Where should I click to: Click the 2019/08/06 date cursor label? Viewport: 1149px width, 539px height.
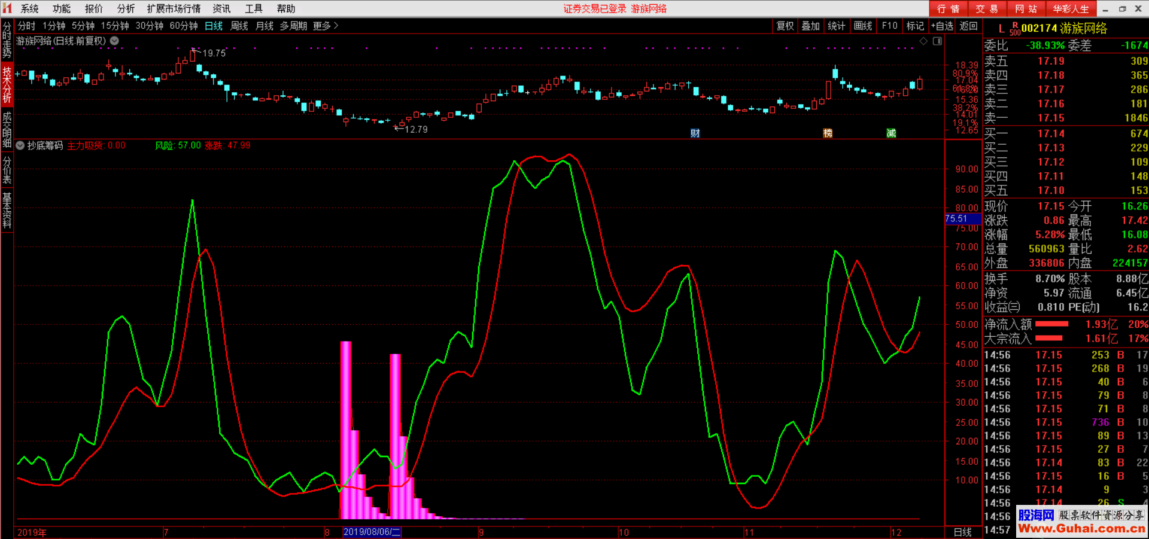[x=372, y=532]
